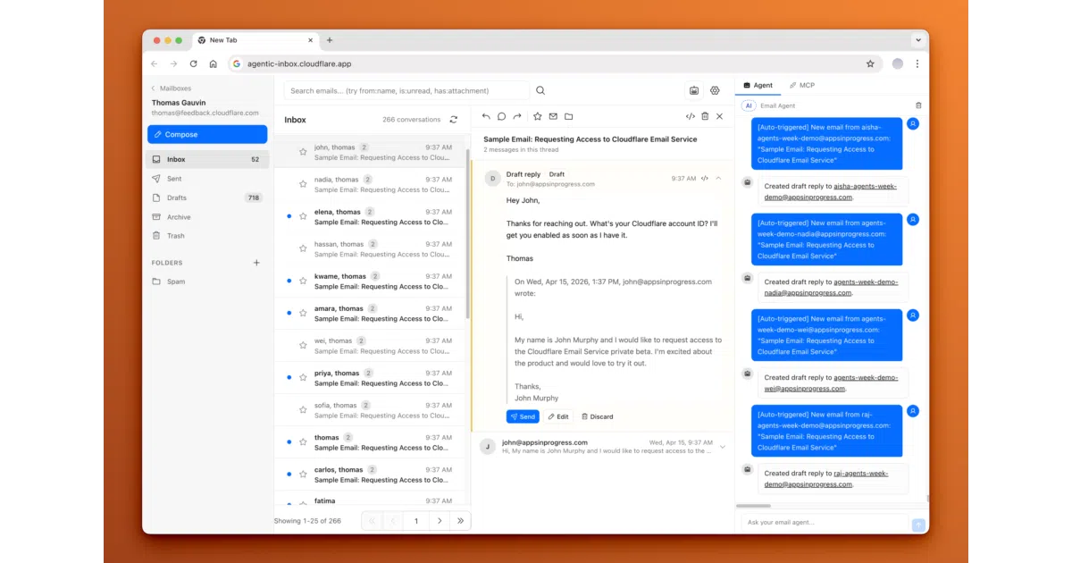Go to next page of conversations

439,520
